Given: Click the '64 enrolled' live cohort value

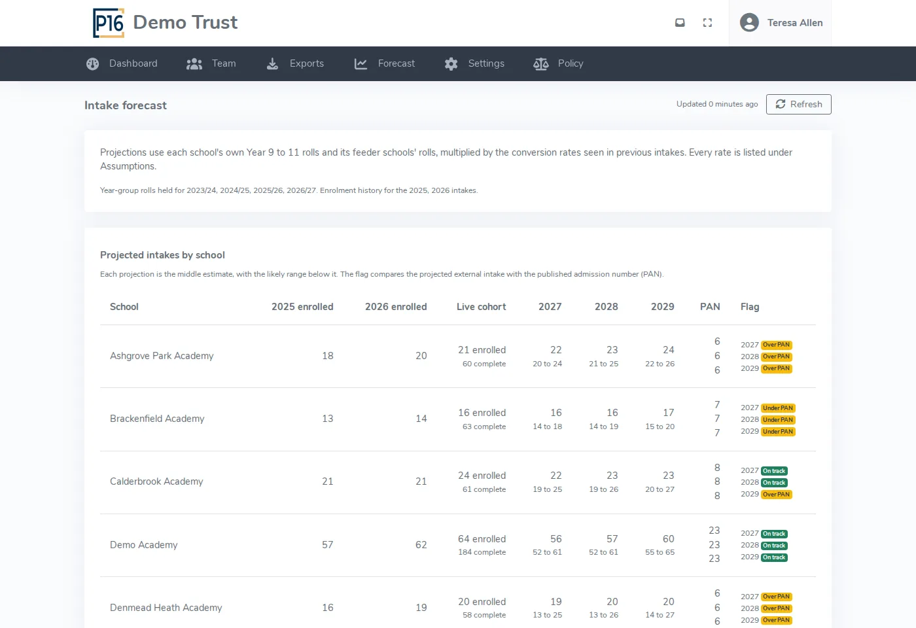Looking at the screenshot, I should 482,539.
